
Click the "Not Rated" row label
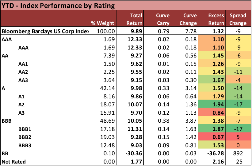[x=14, y=161]
